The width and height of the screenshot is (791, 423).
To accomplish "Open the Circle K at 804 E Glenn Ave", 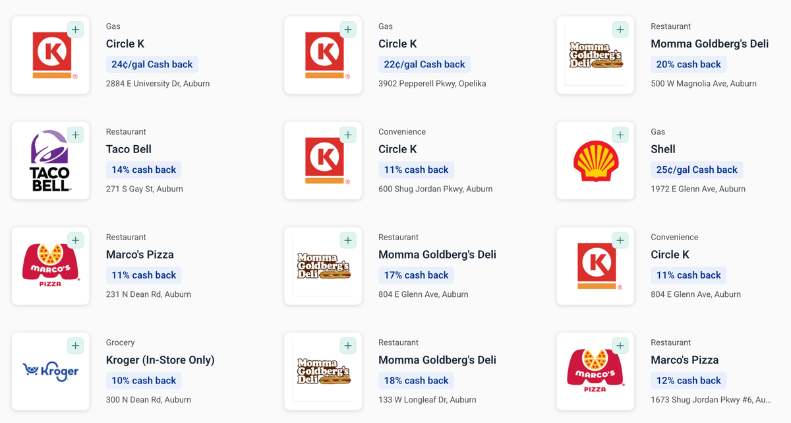I will tap(670, 255).
